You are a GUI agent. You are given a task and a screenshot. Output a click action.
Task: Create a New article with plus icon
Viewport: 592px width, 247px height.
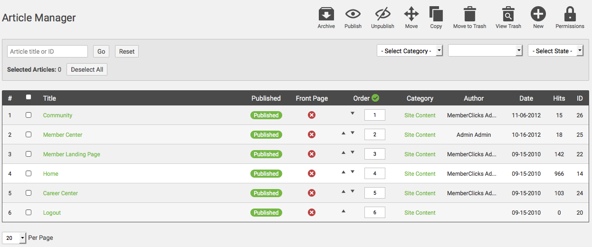coord(538,14)
